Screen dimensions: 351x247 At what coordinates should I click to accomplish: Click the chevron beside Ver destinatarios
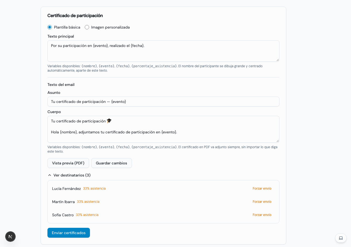pyautogui.click(x=50, y=175)
